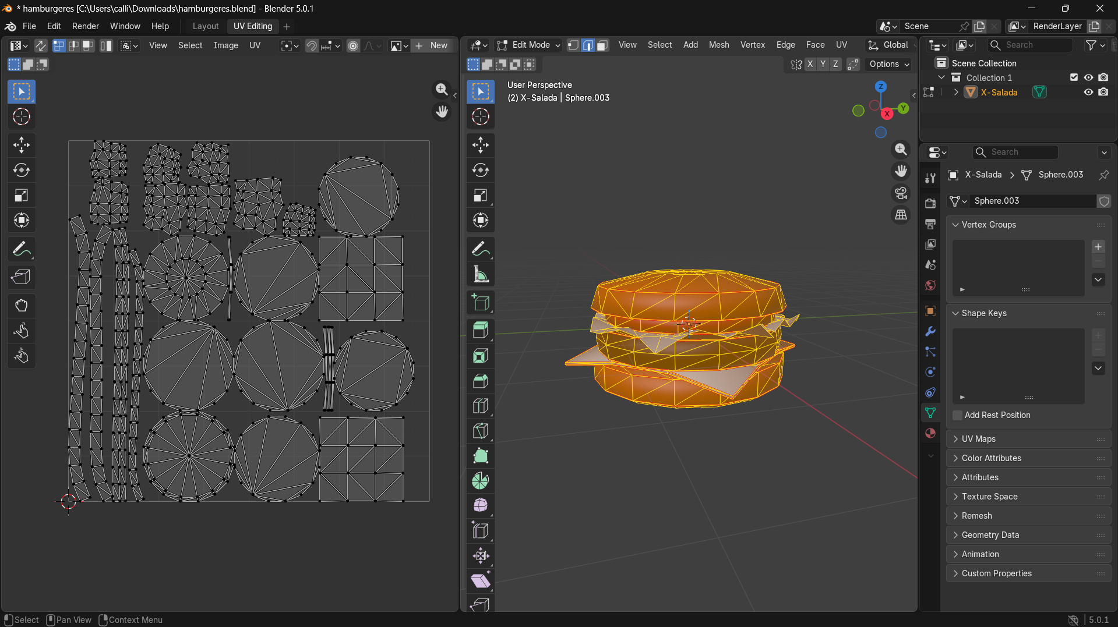This screenshot has width=1118, height=627.
Task: Switch to the Layout workspace tab
Action: click(x=205, y=26)
